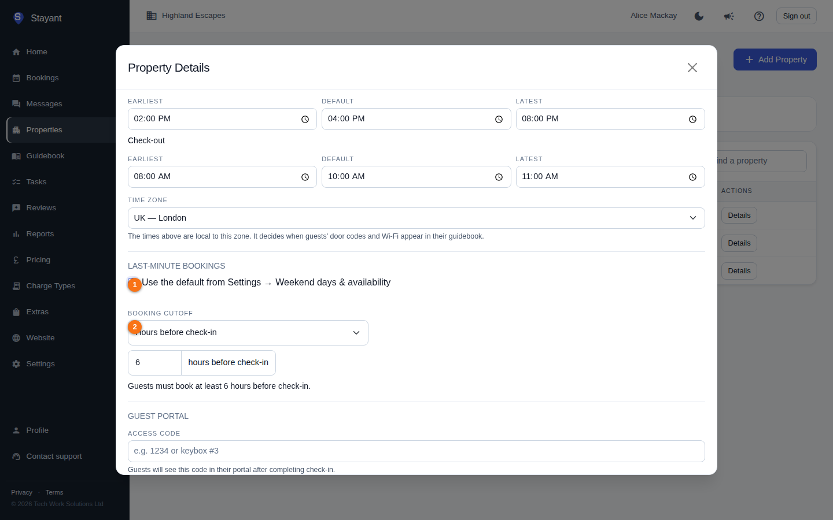
Task: Click the Extras bag icon
Action: [16, 312]
